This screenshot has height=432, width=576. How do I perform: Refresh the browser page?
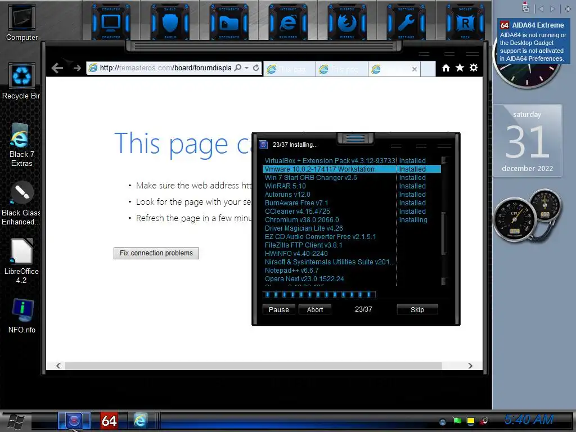(x=256, y=67)
